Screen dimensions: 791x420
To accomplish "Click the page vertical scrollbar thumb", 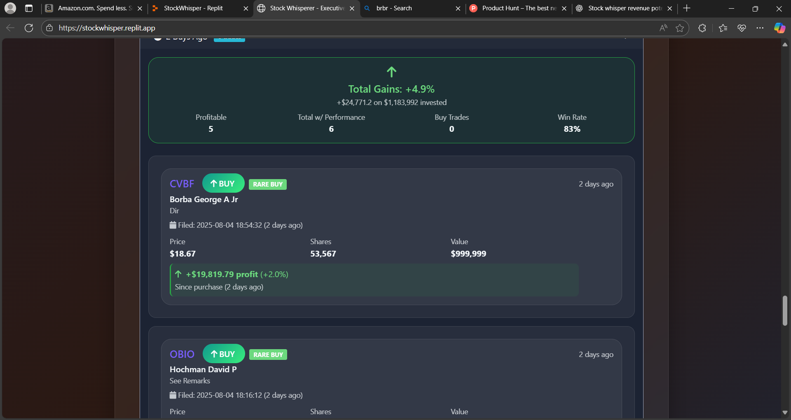I will (785, 310).
